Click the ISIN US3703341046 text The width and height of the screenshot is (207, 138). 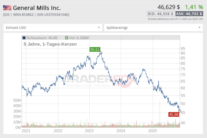pos(52,14)
